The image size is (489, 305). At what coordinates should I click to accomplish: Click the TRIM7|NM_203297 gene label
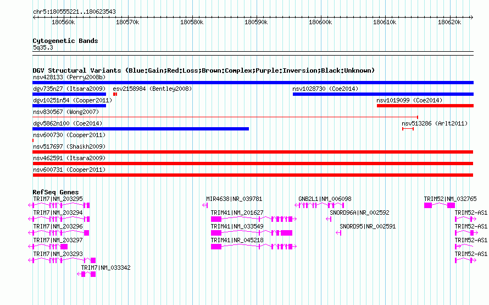pyautogui.click(x=58, y=241)
